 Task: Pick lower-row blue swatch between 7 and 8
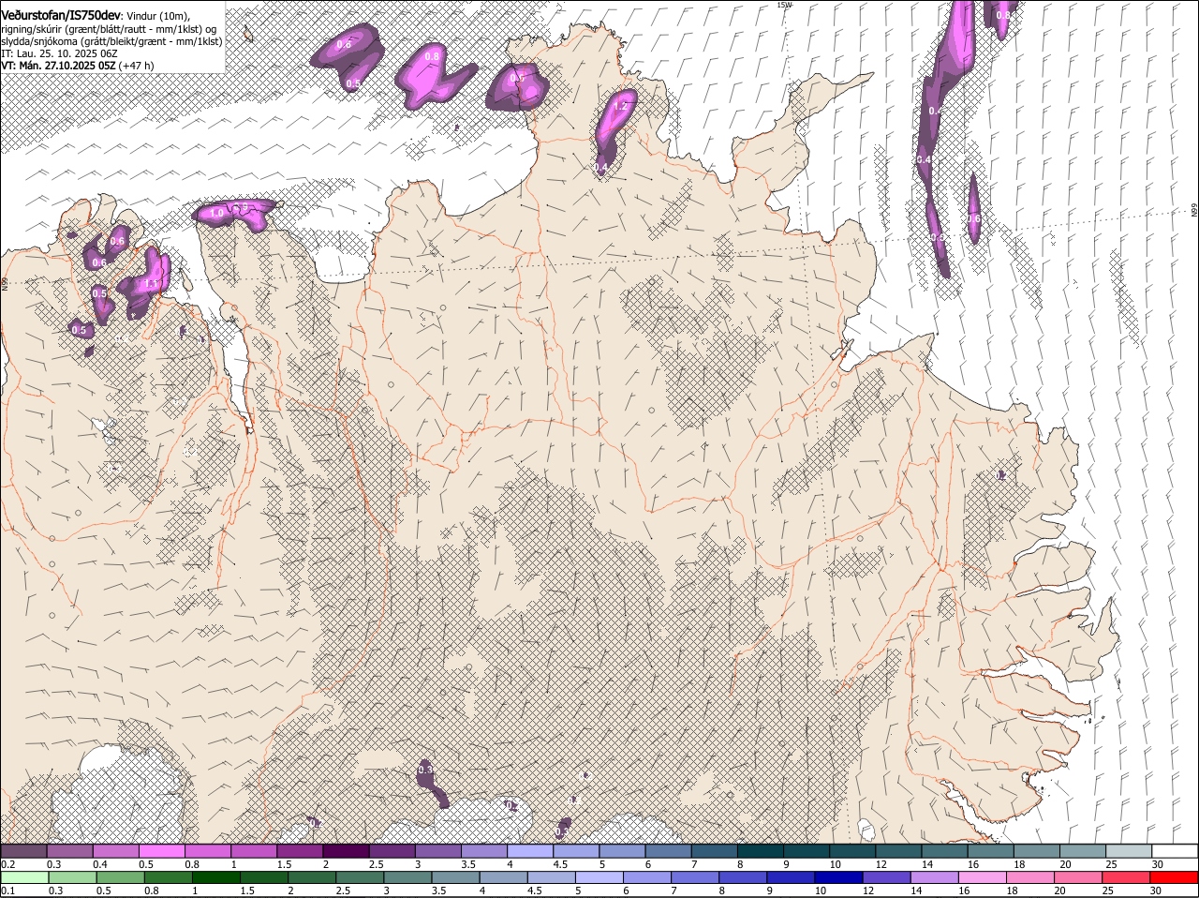tap(695, 877)
